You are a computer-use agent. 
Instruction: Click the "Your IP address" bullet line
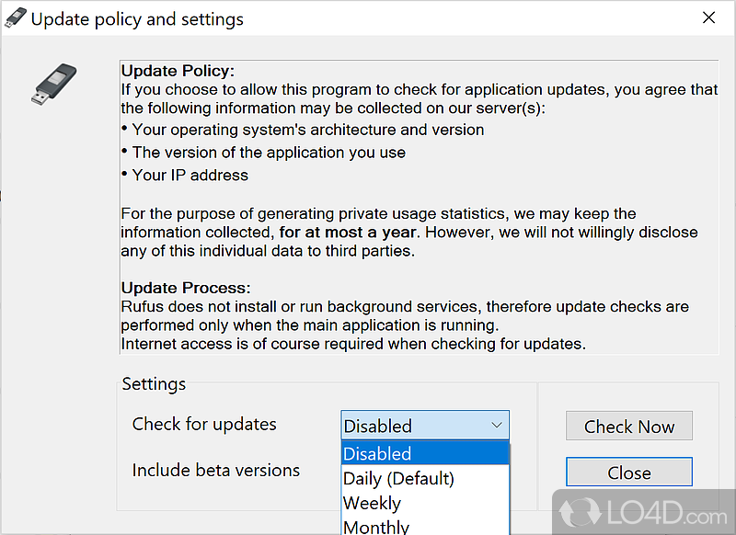[x=190, y=175]
